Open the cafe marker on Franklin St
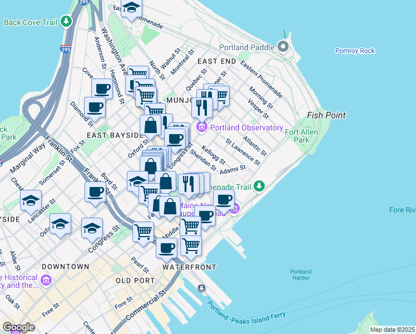 (x=95, y=193)
